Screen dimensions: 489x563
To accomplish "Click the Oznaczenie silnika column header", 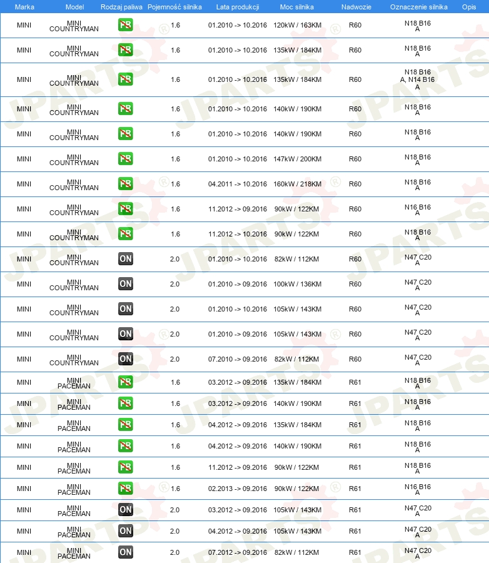I will tap(419, 7).
